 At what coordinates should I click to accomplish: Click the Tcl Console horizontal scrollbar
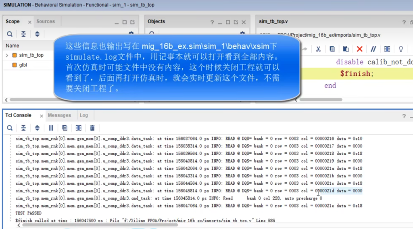click(x=100, y=225)
